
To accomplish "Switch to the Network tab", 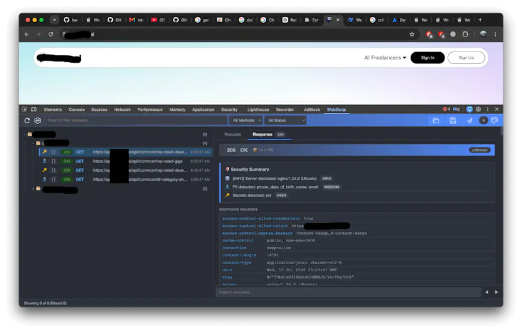I will pos(122,110).
